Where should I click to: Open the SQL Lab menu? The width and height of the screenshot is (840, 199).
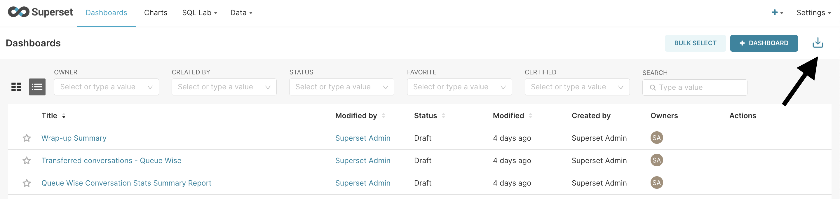tap(200, 13)
